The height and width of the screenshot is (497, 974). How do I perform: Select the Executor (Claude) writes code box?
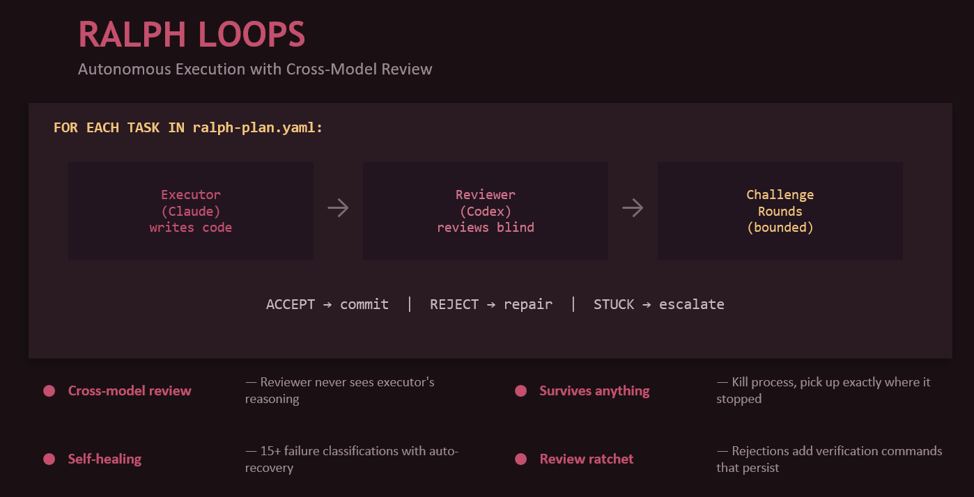pyautogui.click(x=191, y=211)
